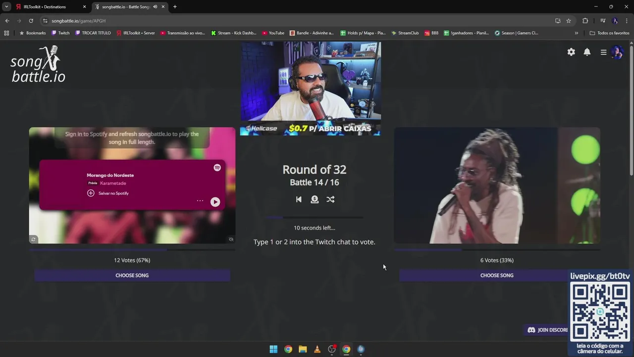Open a new browser tab

point(175,7)
